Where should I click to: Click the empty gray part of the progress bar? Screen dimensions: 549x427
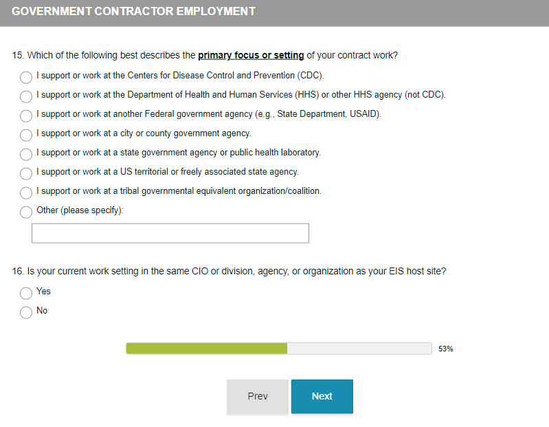pos(359,349)
